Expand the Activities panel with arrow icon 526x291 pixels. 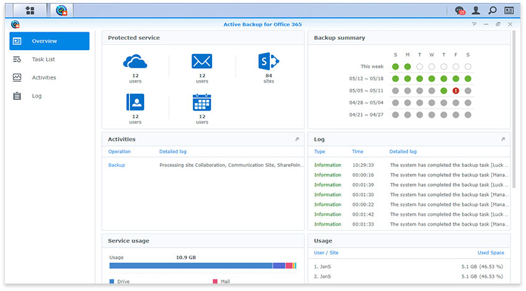click(297, 140)
